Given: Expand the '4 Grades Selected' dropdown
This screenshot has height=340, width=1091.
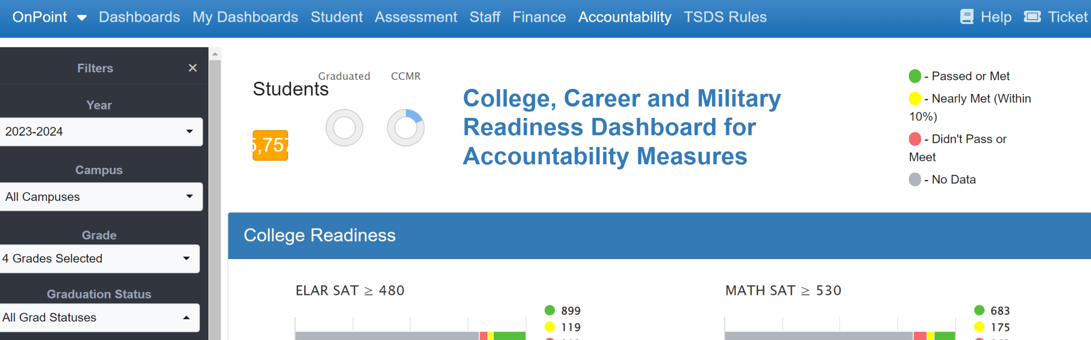Looking at the screenshot, I should point(100,259).
